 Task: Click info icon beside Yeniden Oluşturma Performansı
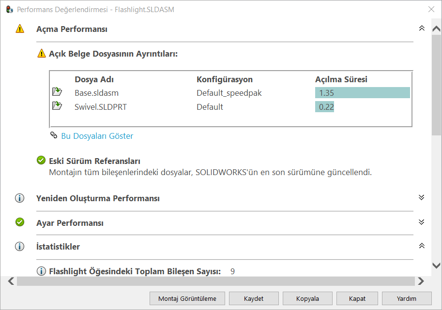(x=19, y=198)
